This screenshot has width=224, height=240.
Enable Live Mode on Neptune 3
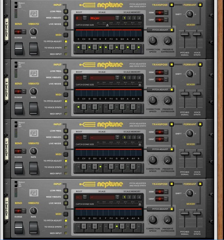66,84
